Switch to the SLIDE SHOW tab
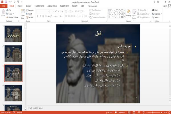The height and width of the screenshot is (114, 171). coord(64,6)
